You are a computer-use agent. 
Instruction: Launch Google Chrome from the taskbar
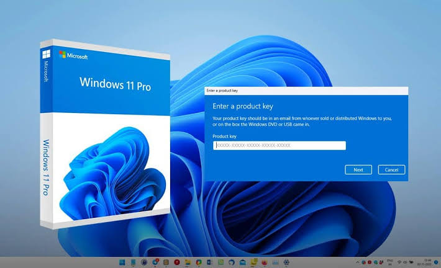(199, 262)
